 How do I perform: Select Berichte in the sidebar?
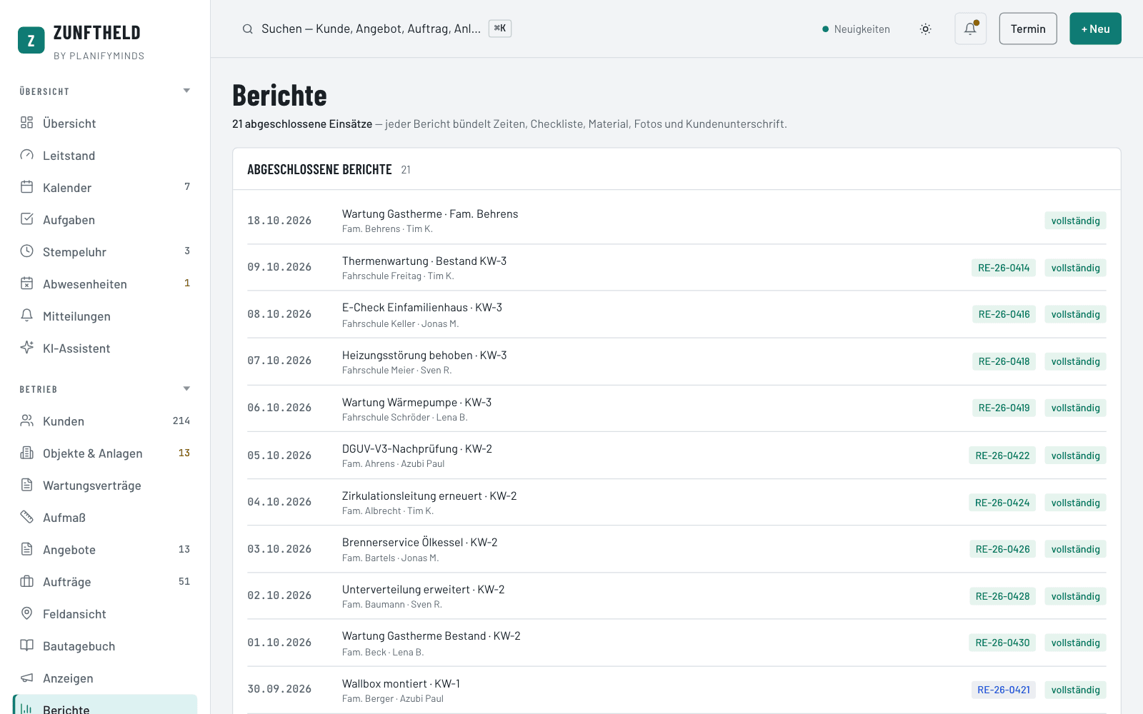click(x=105, y=705)
